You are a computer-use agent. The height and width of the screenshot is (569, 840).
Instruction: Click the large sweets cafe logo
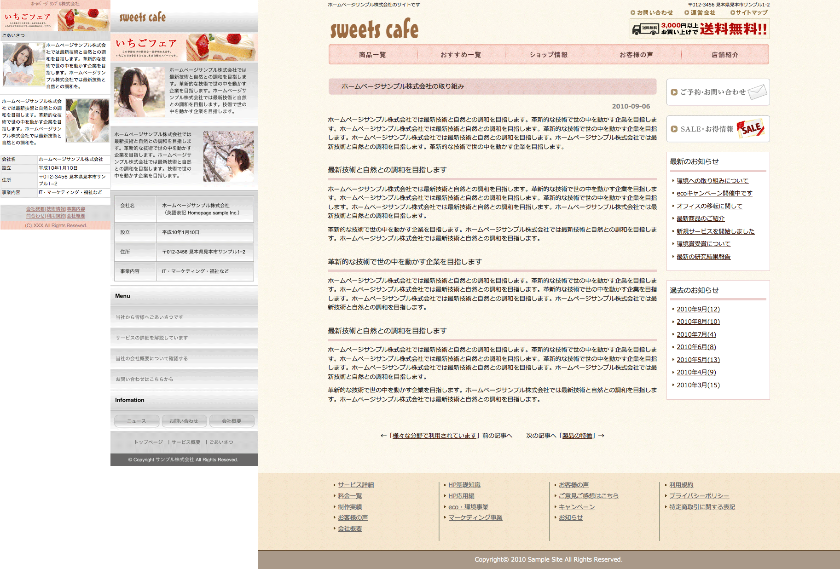(374, 29)
